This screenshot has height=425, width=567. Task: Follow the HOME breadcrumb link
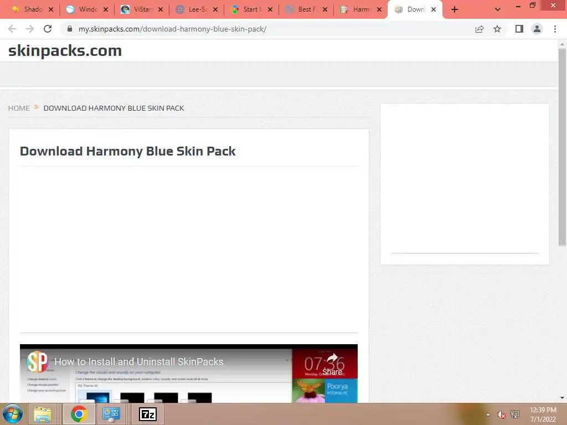tap(19, 108)
